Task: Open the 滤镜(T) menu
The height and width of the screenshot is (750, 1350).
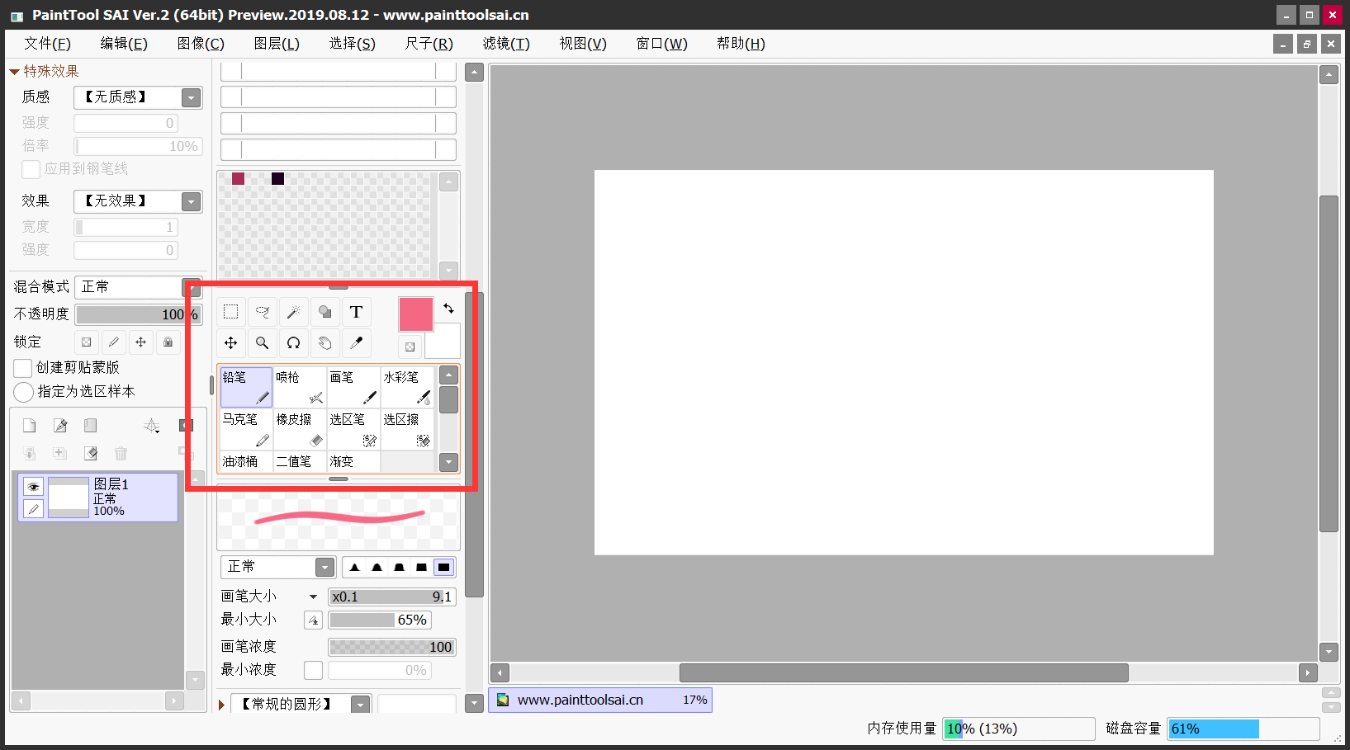Action: coord(506,44)
